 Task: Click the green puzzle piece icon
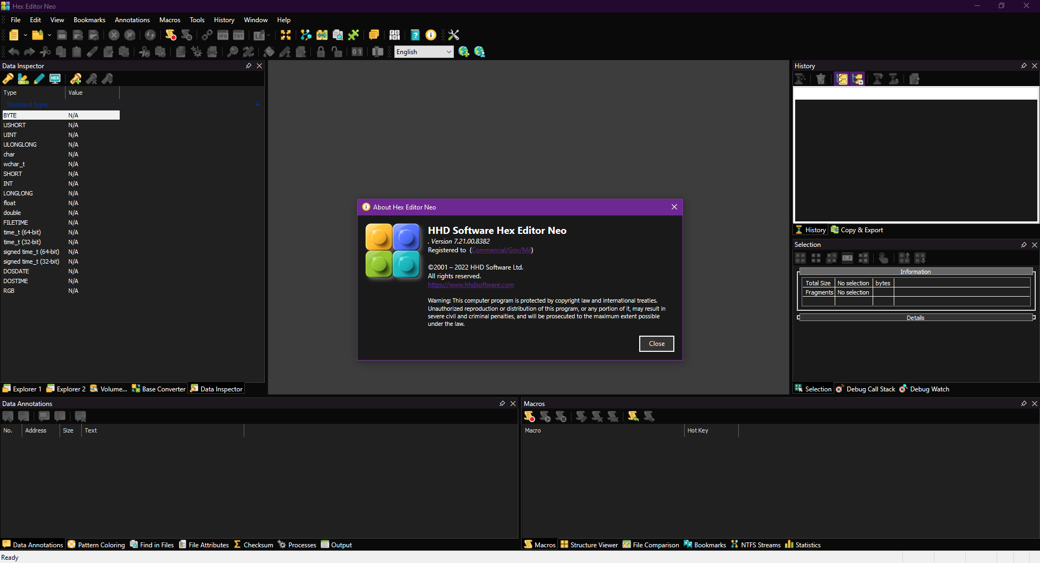(353, 35)
